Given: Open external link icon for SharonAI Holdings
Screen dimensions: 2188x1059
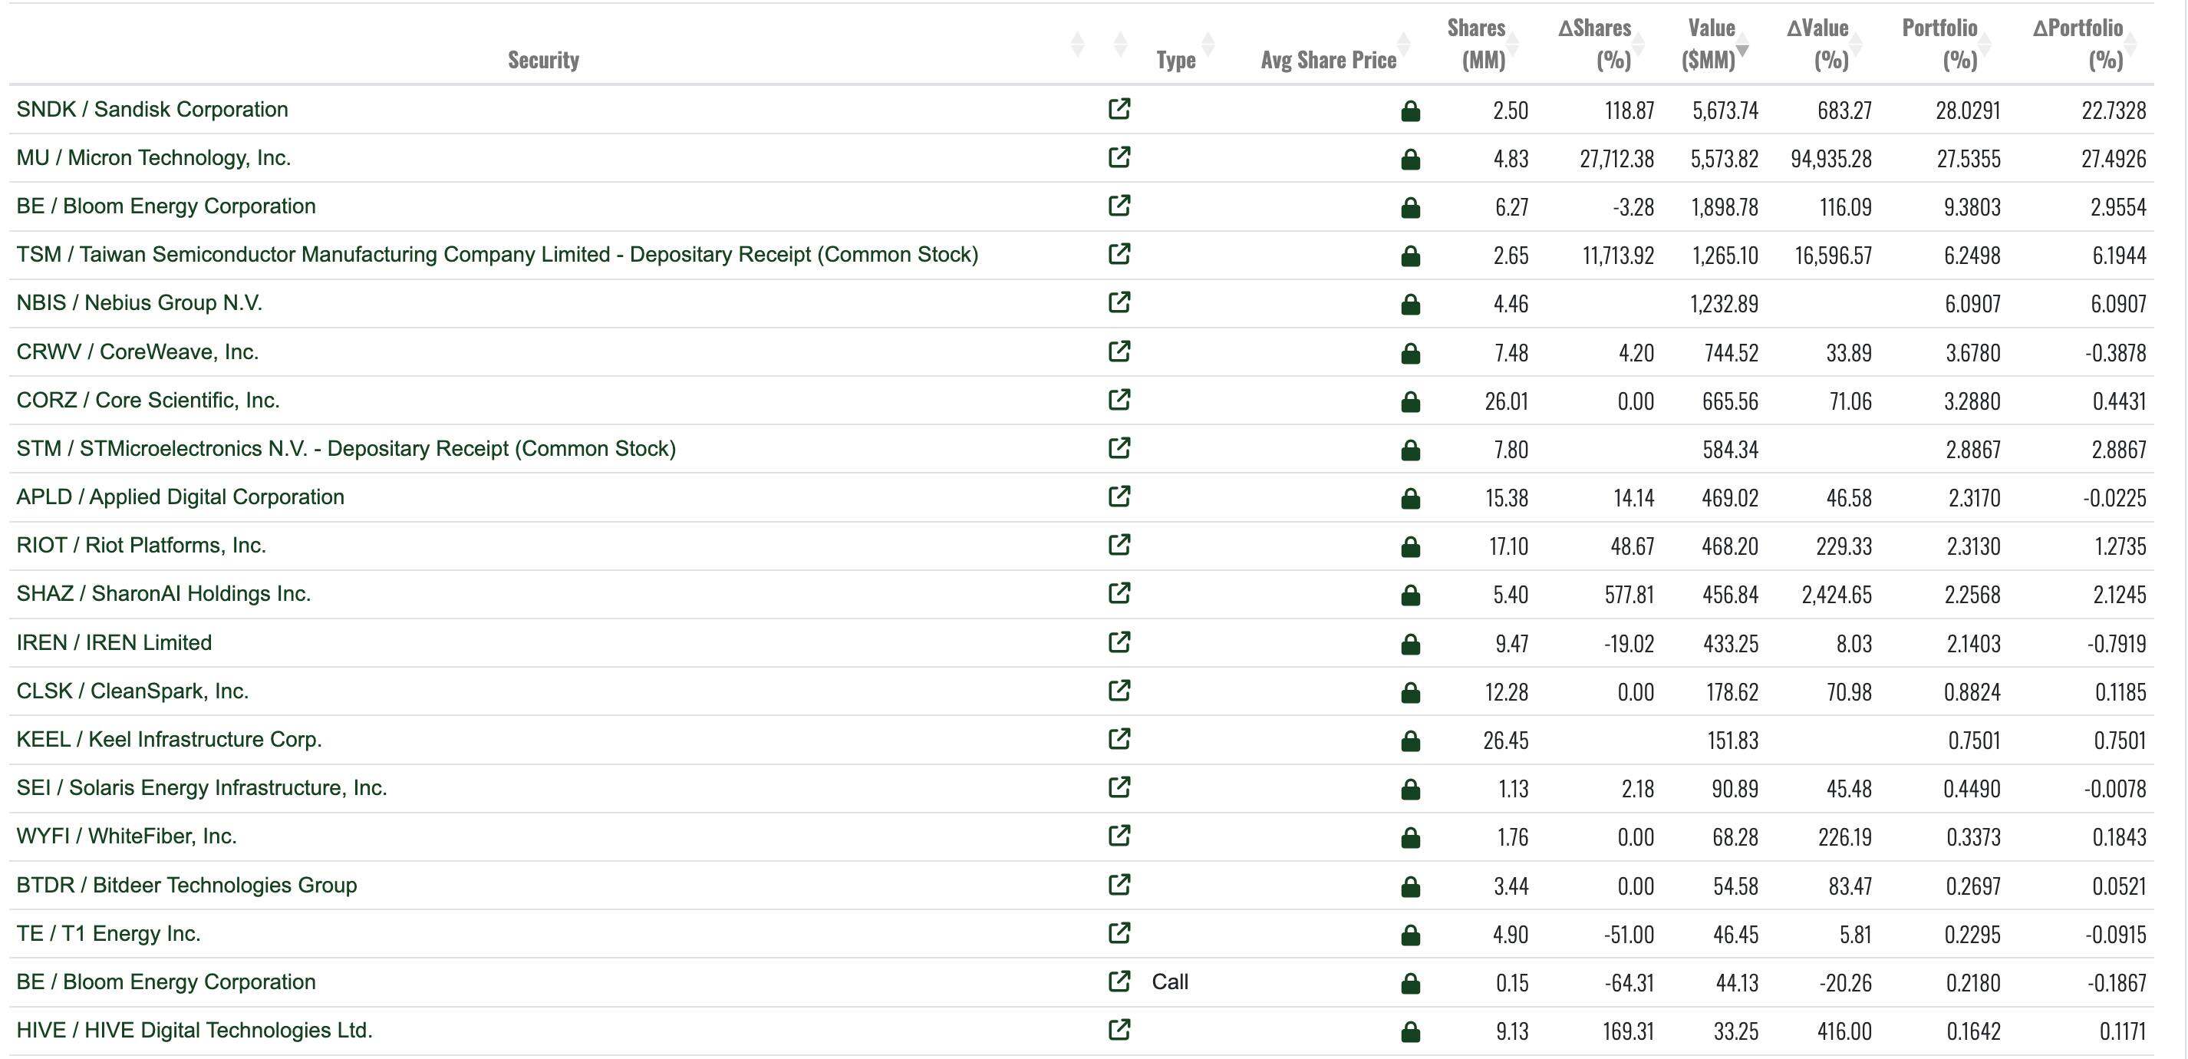Looking at the screenshot, I should (x=1119, y=593).
